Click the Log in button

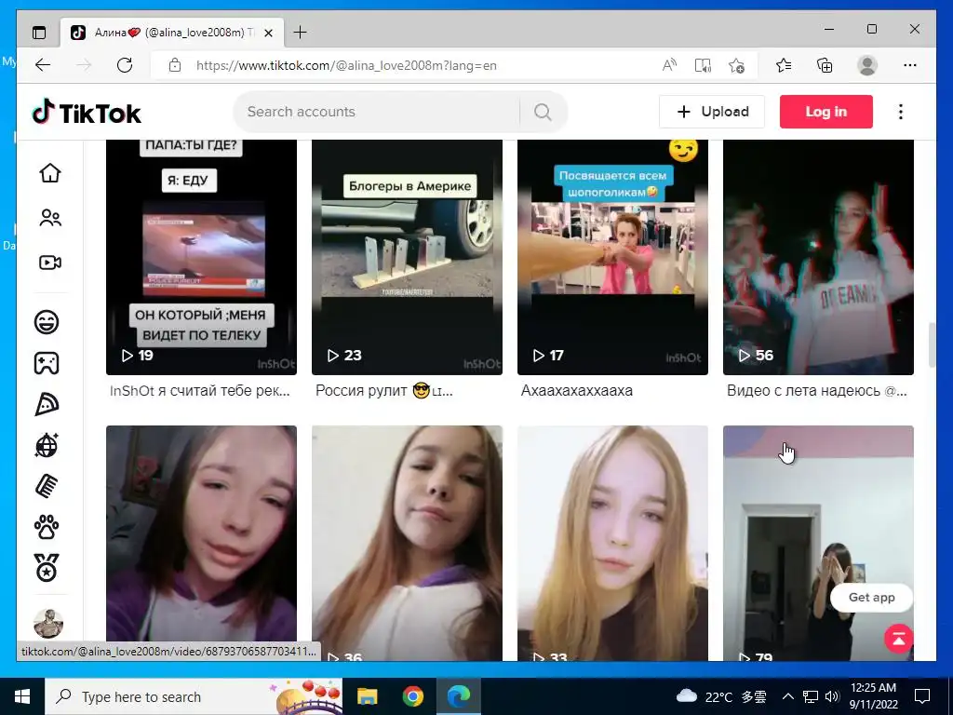coord(826,112)
